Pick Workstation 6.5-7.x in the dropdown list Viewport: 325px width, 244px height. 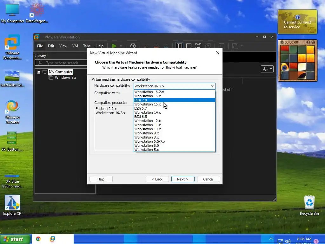pyautogui.click(x=175, y=141)
